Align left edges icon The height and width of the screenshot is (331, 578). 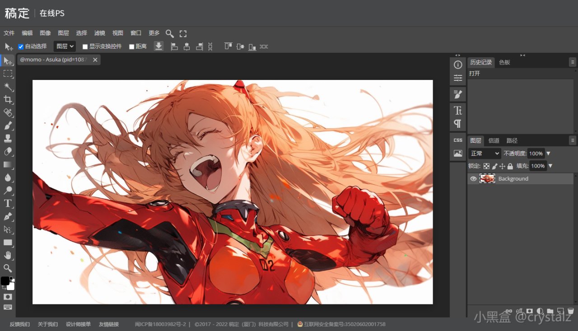click(174, 46)
